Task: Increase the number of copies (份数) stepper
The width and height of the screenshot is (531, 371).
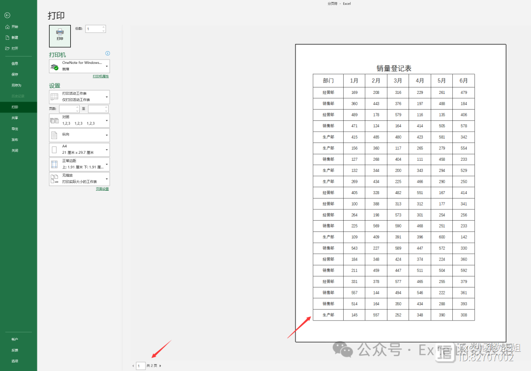Action: 104,27
